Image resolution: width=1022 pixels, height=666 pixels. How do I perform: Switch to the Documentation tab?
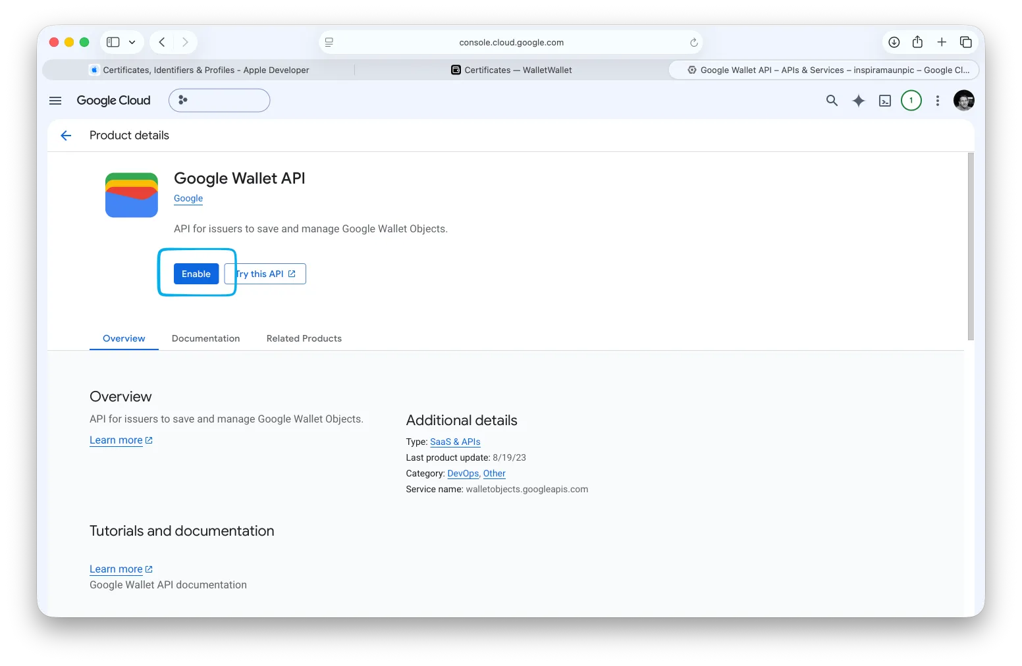tap(206, 338)
